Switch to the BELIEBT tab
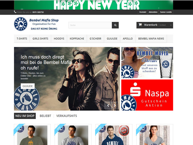The height and width of the screenshot is (145, 193). click(45, 116)
